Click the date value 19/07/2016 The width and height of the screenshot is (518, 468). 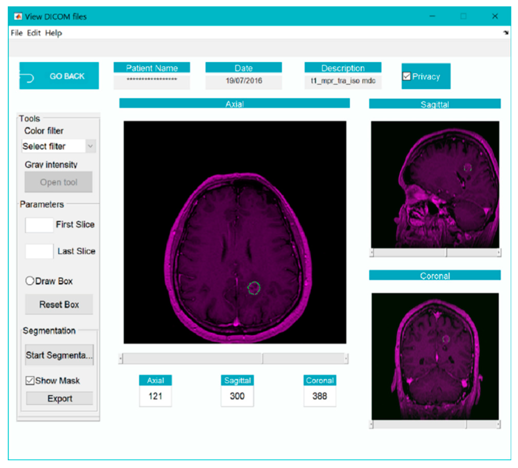244,81
